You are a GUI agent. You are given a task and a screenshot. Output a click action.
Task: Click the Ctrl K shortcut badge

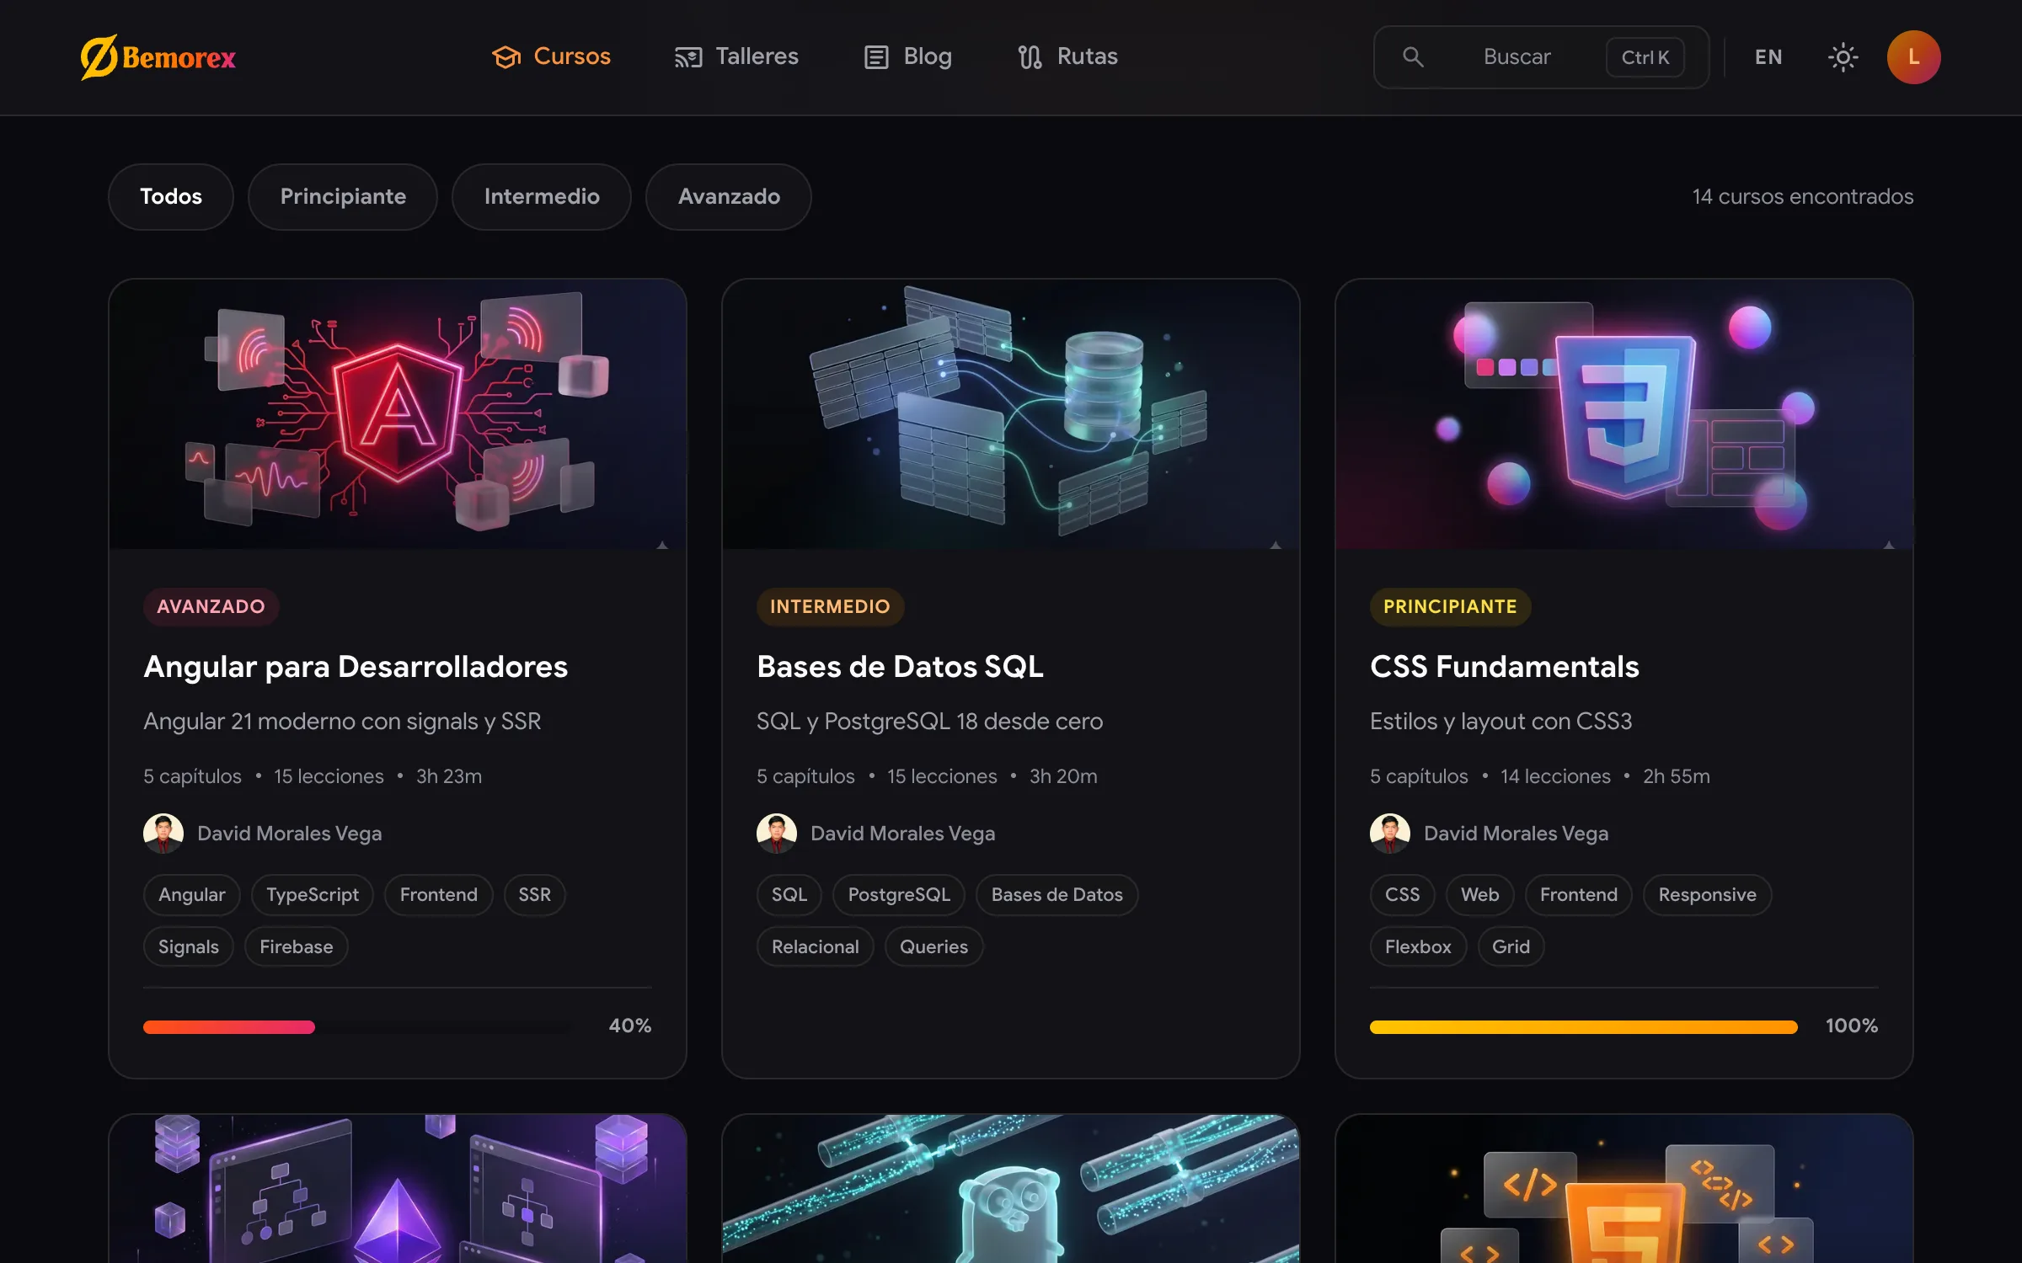click(x=1645, y=57)
